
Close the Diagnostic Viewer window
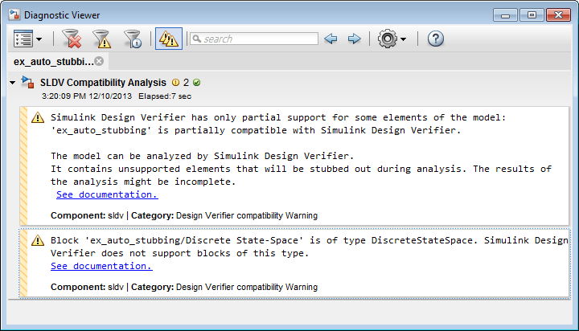point(558,15)
